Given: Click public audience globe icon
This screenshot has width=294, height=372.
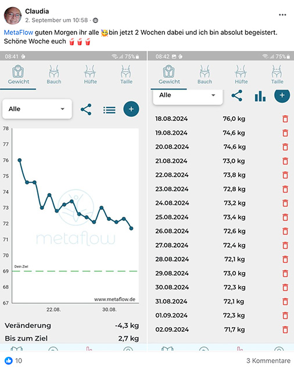Looking at the screenshot, I should (95, 20).
